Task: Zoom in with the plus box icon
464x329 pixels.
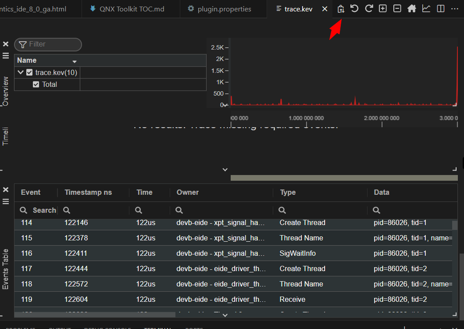Action: pyautogui.click(x=383, y=9)
